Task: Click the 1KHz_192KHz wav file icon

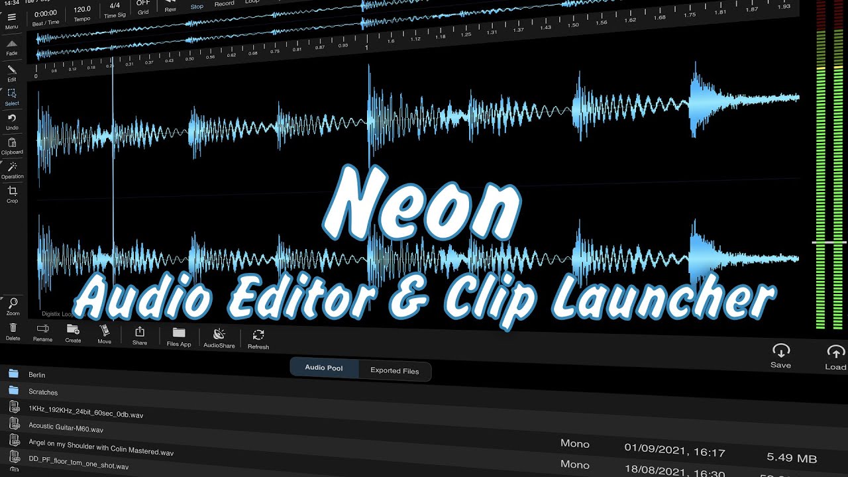Action: [x=14, y=407]
